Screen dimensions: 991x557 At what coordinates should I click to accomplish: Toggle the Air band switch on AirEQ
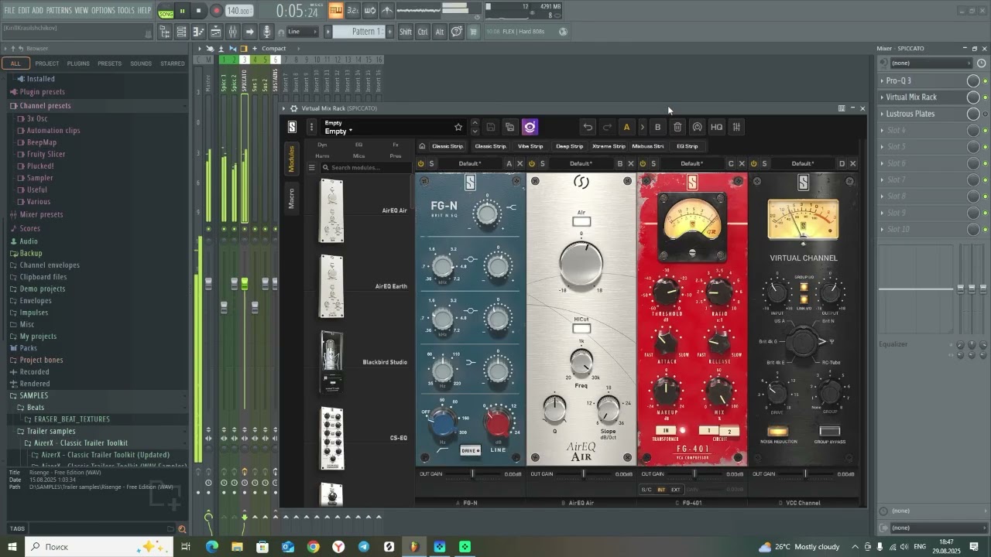point(581,222)
